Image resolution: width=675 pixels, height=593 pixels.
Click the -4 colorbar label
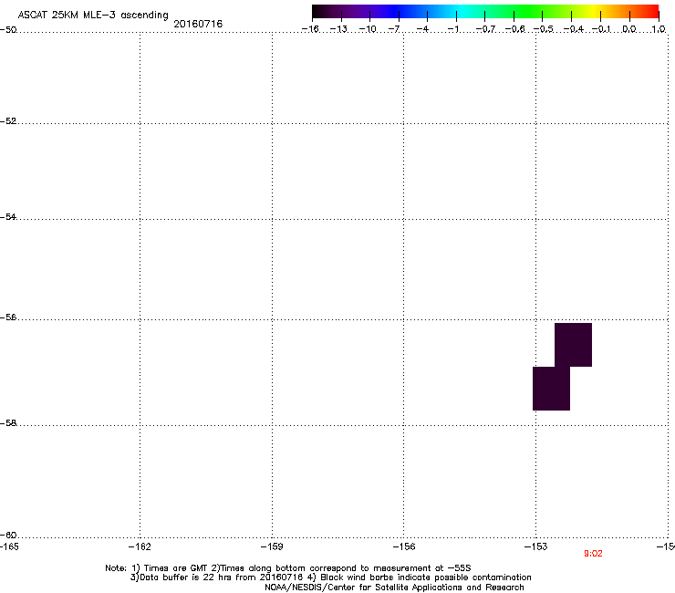[422, 29]
